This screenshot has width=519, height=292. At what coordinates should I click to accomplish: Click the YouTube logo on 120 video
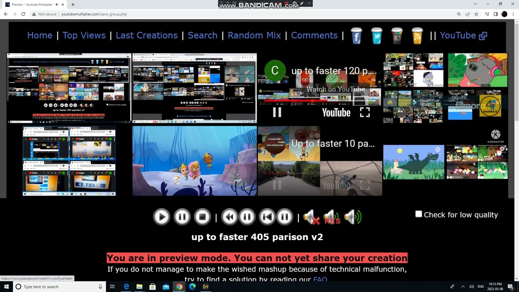click(336, 112)
